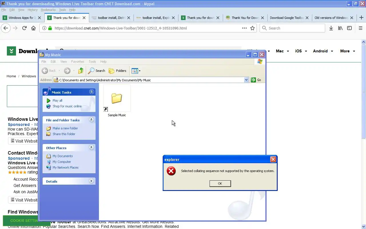Open the Mac dropdown on CNET site
Image resolution: width=366 pixels, height=229 pixels.
click(x=282, y=51)
